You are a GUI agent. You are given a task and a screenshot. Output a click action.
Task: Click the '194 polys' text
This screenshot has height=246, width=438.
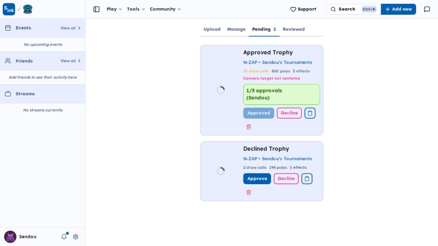[278, 168]
